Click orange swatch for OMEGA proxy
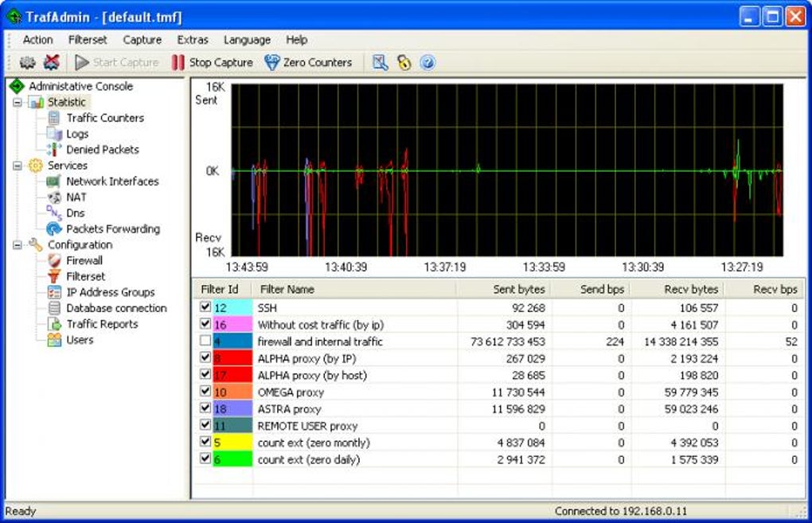812x523 pixels. (x=232, y=392)
